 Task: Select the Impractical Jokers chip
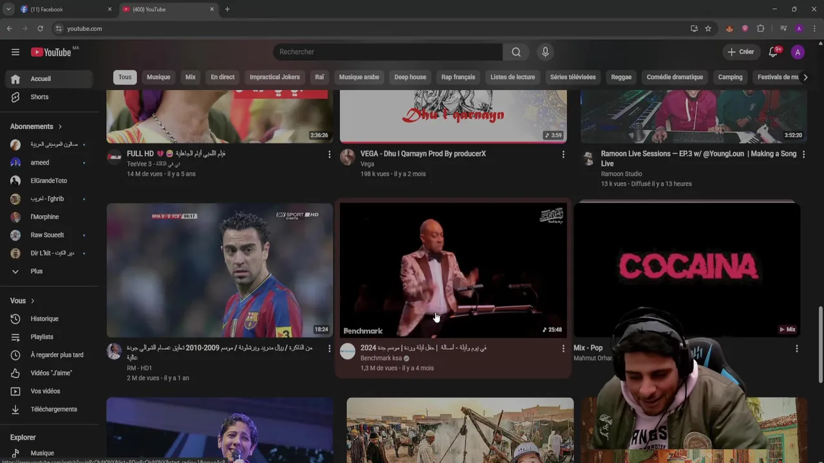[x=275, y=77]
